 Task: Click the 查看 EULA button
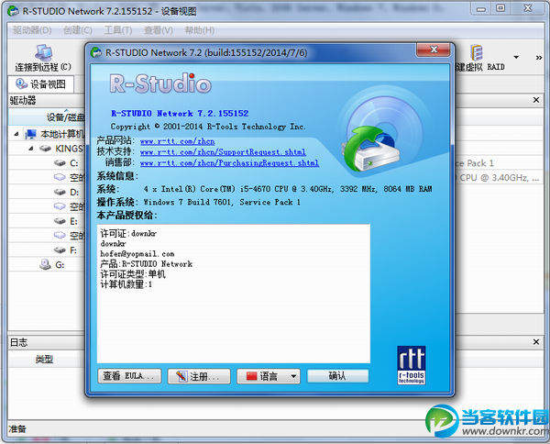pos(129,376)
